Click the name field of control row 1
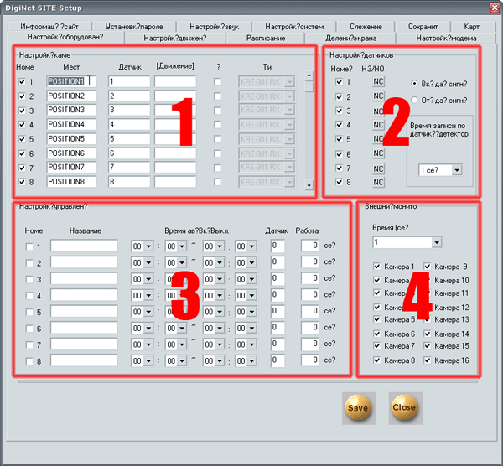Viewport: 503px width, 466px height. coord(84,246)
